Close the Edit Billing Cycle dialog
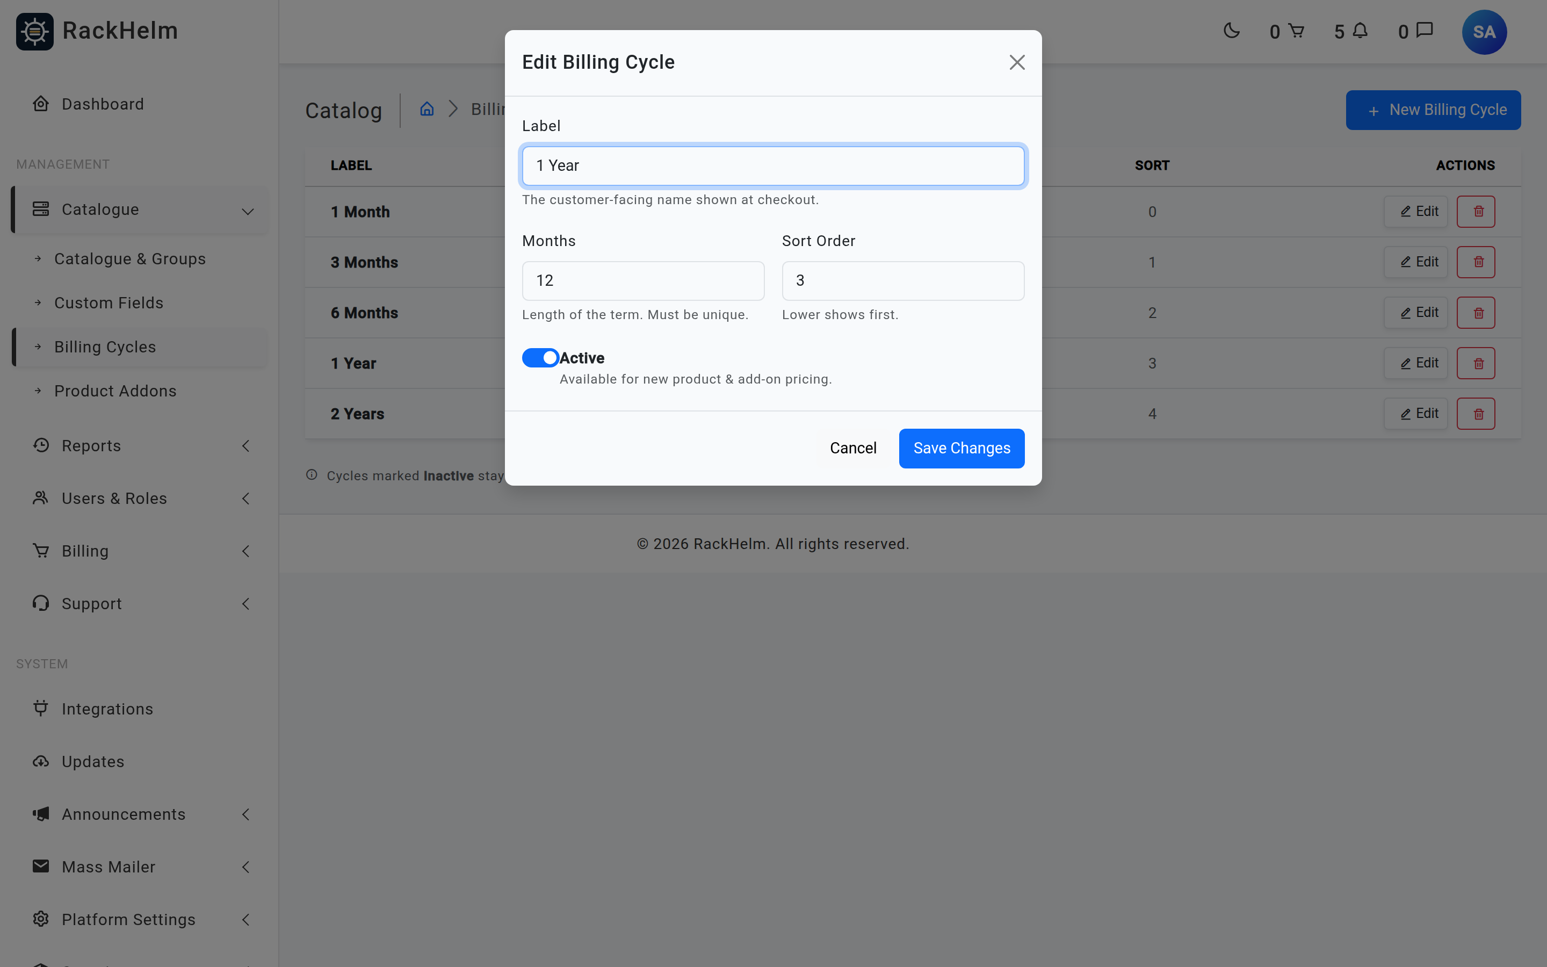 tap(1016, 62)
